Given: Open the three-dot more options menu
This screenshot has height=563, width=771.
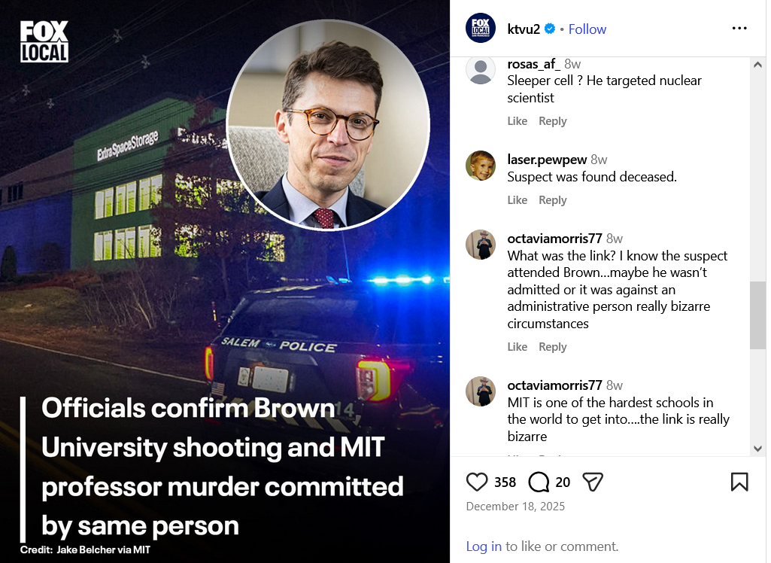Looking at the screenshot, I should 739,29.
